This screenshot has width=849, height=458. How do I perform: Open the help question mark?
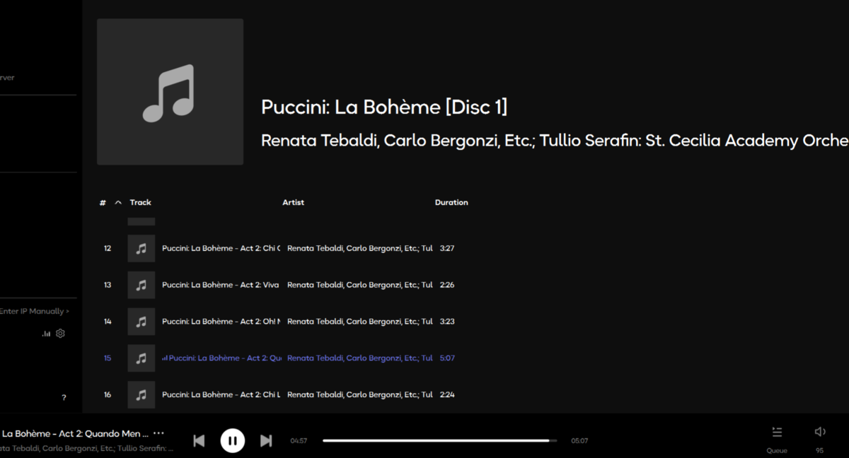point(64,398)
